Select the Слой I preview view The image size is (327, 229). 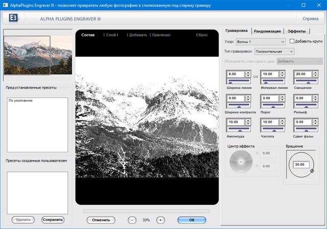point(111,35)
